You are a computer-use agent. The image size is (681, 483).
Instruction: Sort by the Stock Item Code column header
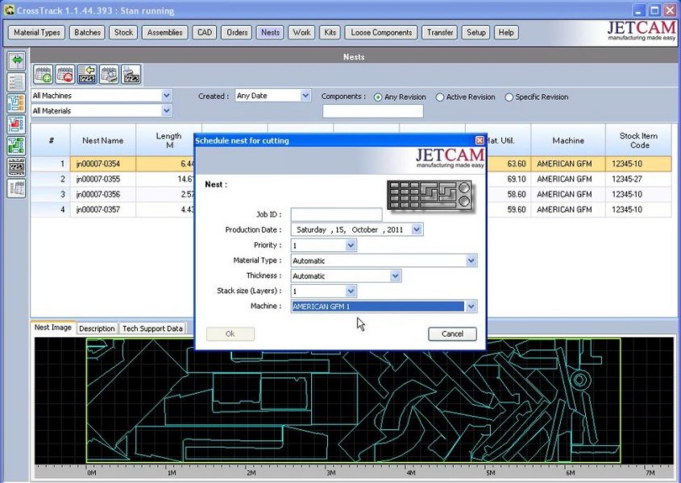pyautogui.click(x=638, y=140)
